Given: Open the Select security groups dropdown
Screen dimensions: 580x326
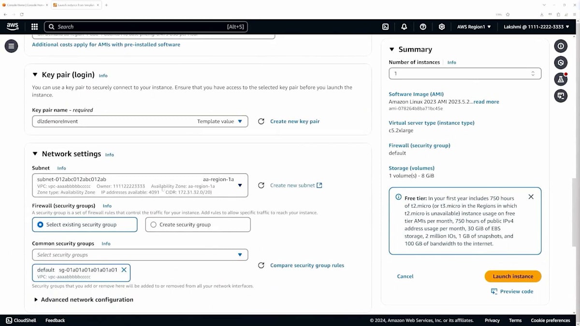Looking at the screenshot, I should pos(140,255).
